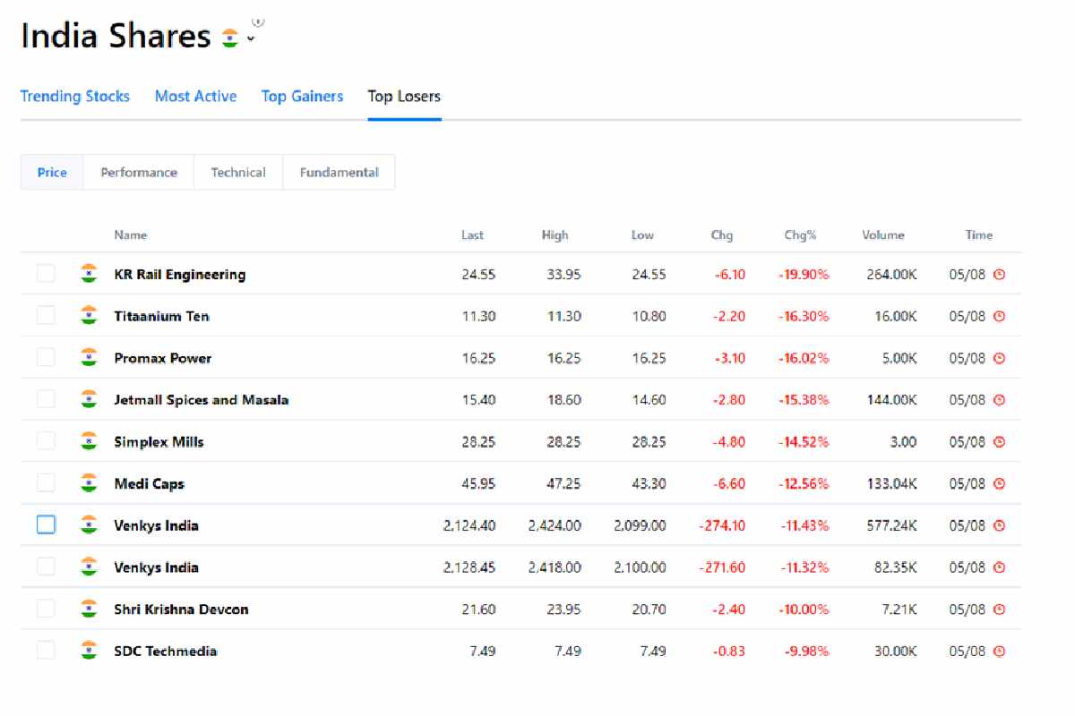This screenshot has width=1075, height=716.
Task: Open Shri Krishna Devcon stock link
Action: tap(181, 609)
